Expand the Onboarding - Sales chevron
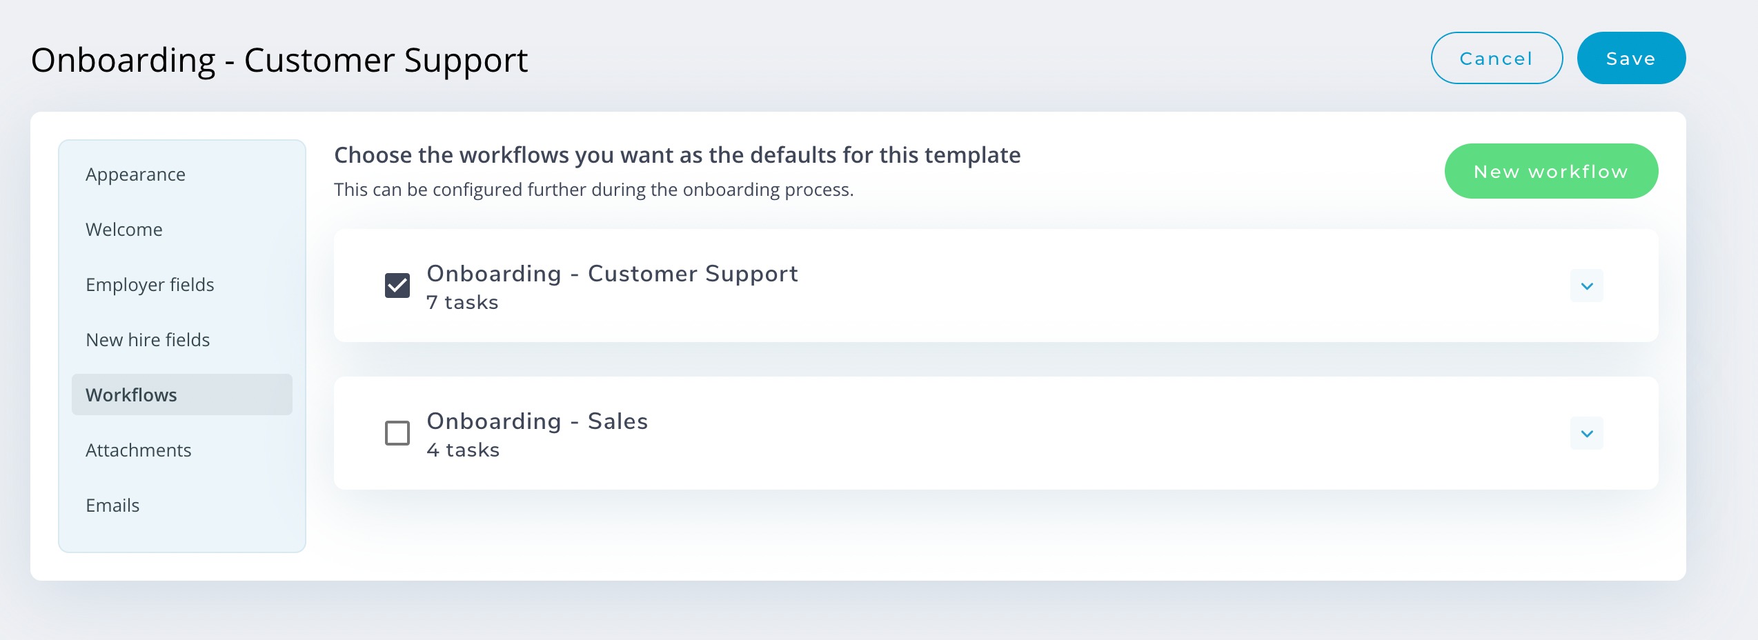The image size is (1758, 640). (x=1586, y=433)
